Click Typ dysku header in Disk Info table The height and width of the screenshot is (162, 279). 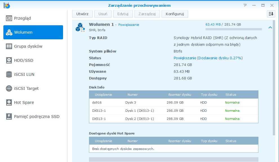pos(209,95)
